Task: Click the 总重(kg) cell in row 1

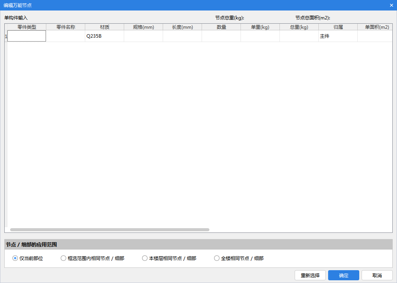Action: click(x=299, y=36)
